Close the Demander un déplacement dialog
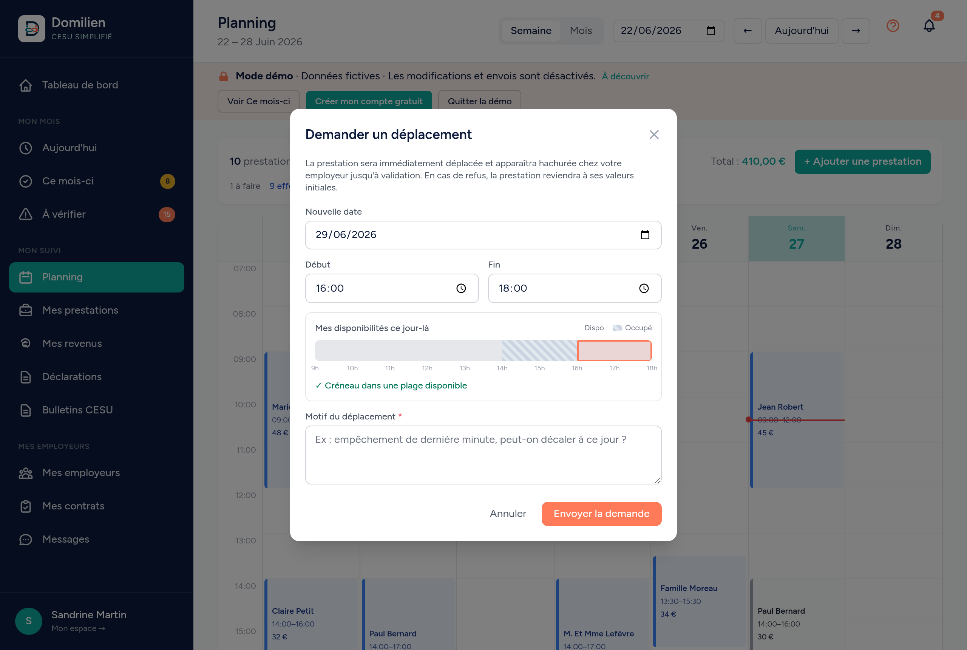Screen dimensions: 967x650 [x=654, y=135]
